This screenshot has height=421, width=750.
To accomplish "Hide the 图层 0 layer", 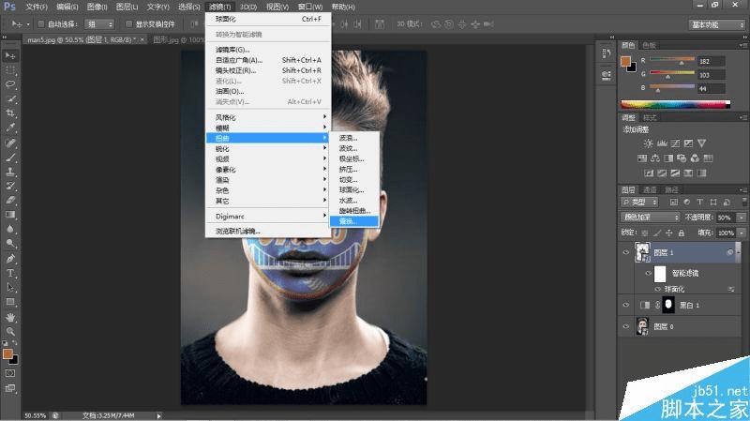I will point(626,326).
